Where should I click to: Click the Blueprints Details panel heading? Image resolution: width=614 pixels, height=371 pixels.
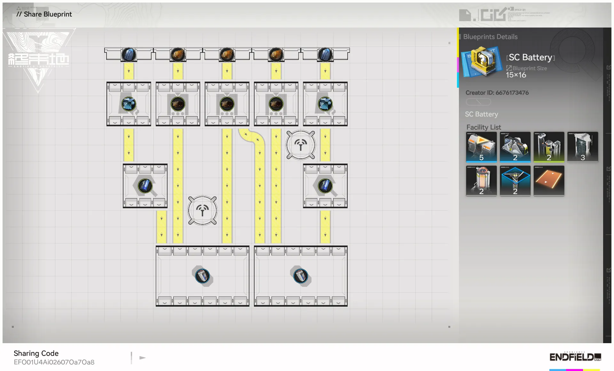[x=490, y=37]
